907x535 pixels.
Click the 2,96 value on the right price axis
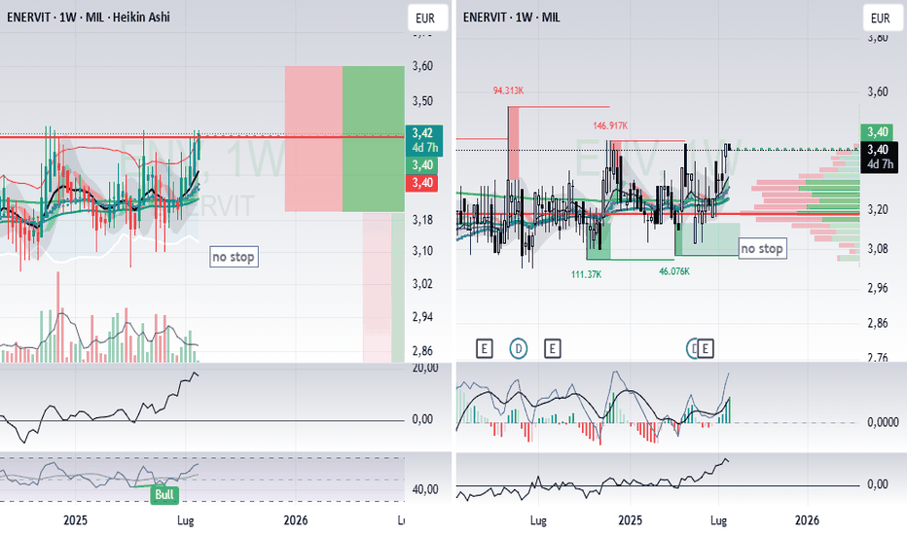tap(878, 288)
